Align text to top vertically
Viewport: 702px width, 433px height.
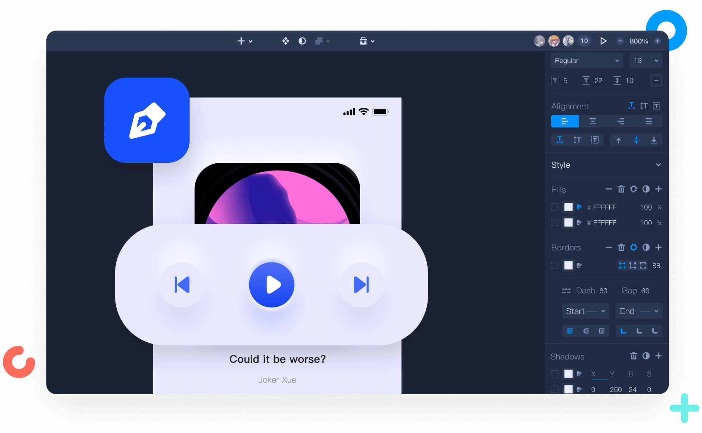pyautogui.click(x=618, y=140)
